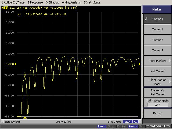Open the 4 Mkr/Analysis menu

pyautogui.click(x=71, y=2)
